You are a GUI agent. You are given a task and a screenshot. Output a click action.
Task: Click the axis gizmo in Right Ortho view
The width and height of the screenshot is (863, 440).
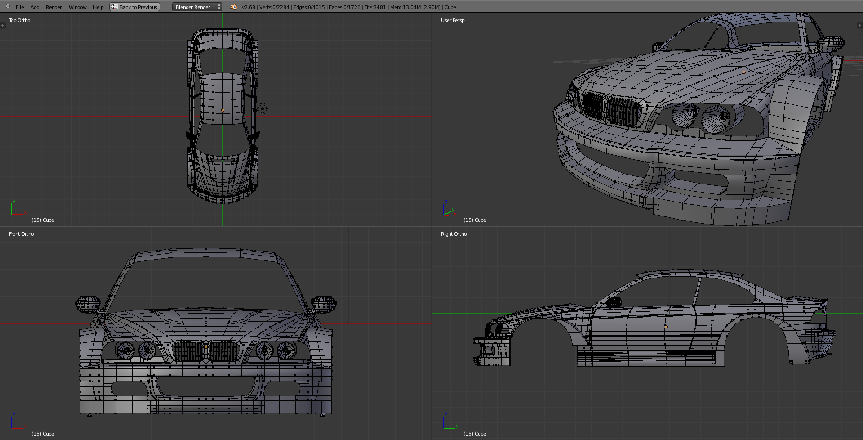pyautogui.click(x=450, y=422)
